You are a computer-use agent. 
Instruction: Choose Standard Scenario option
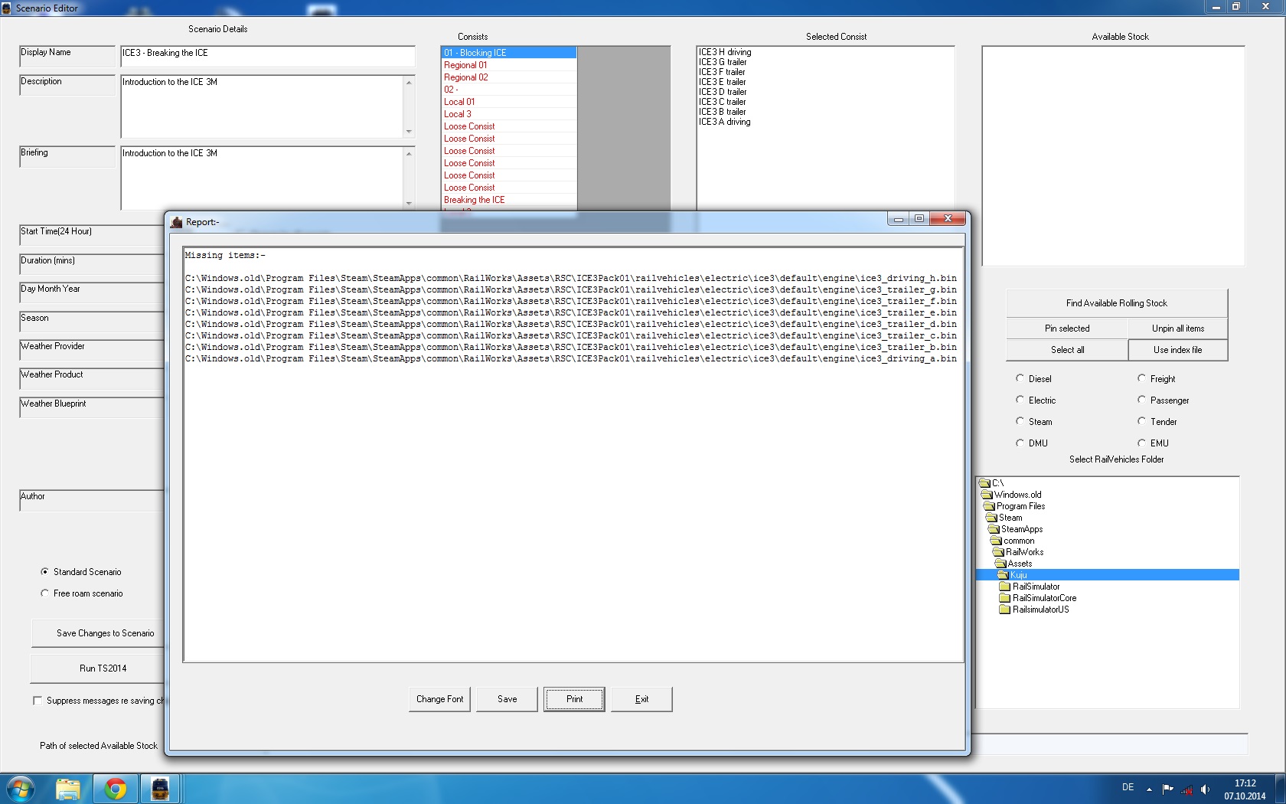pyautogui.click(x=44, y=572)
